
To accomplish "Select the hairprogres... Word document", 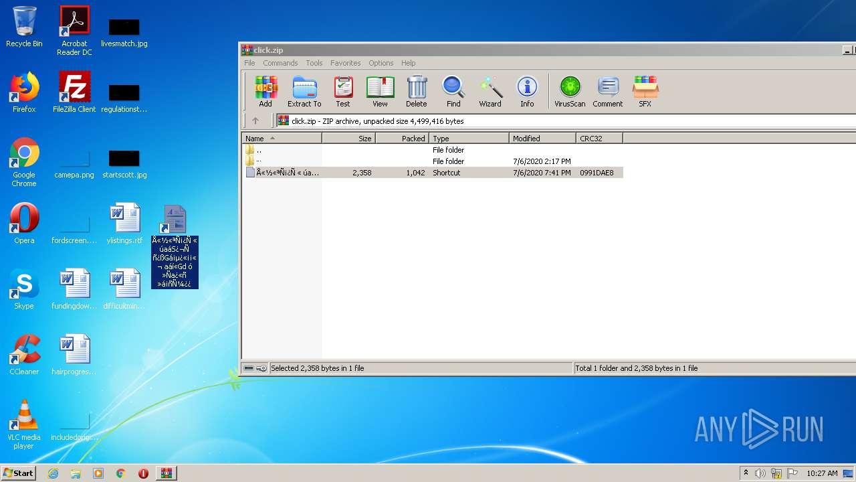I will pyautogui.click(x=74, y=355).
